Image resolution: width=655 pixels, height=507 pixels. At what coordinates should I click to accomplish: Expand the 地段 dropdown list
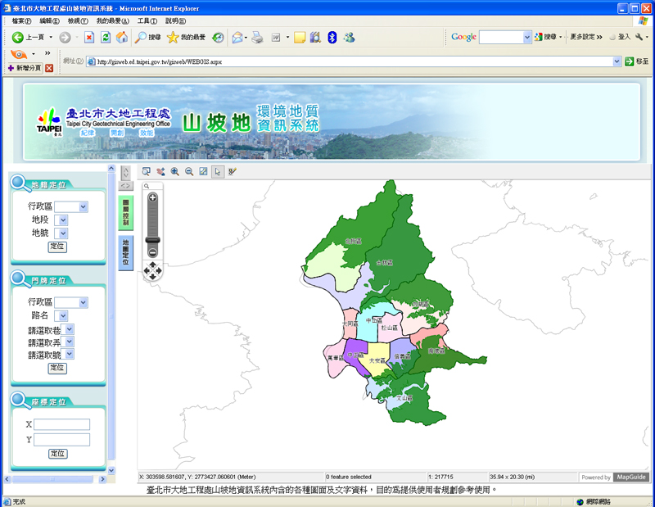click(63, 220)
